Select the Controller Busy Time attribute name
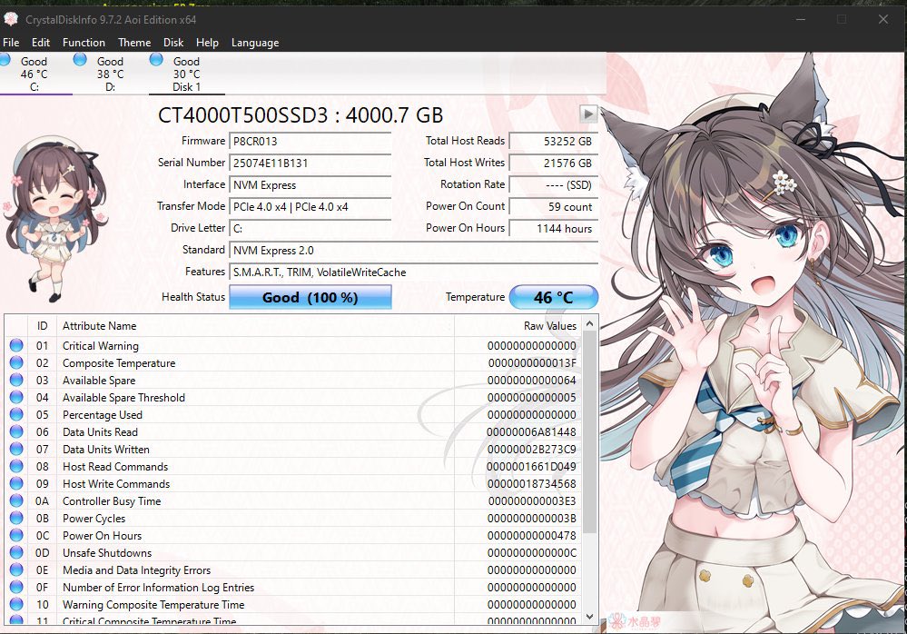The image size is (907, 634). 112,501
